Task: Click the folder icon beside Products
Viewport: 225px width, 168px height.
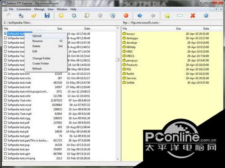Action: [x=124, y=65]
